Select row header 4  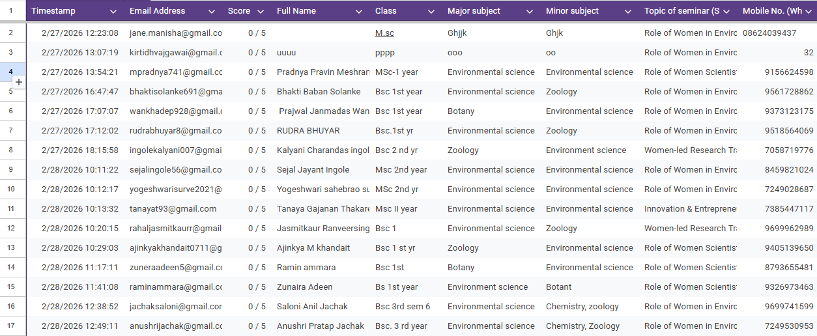[11, 71]
